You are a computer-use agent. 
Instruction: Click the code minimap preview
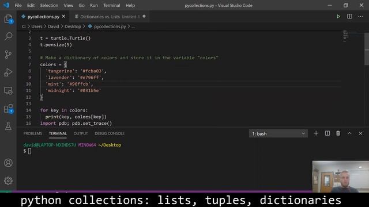click(x=346, y=36)
